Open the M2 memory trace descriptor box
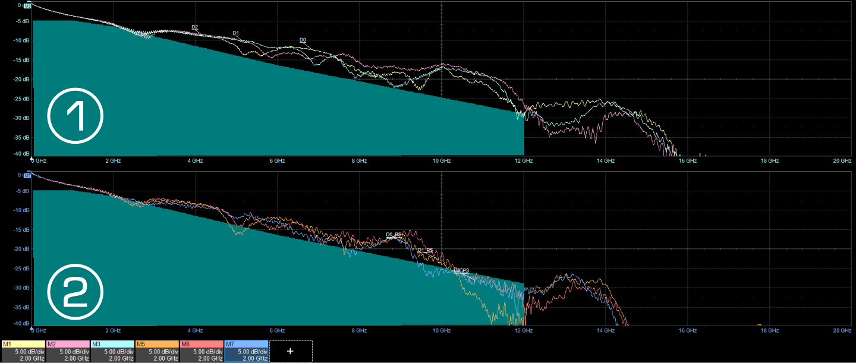 [x=68, y=351]
